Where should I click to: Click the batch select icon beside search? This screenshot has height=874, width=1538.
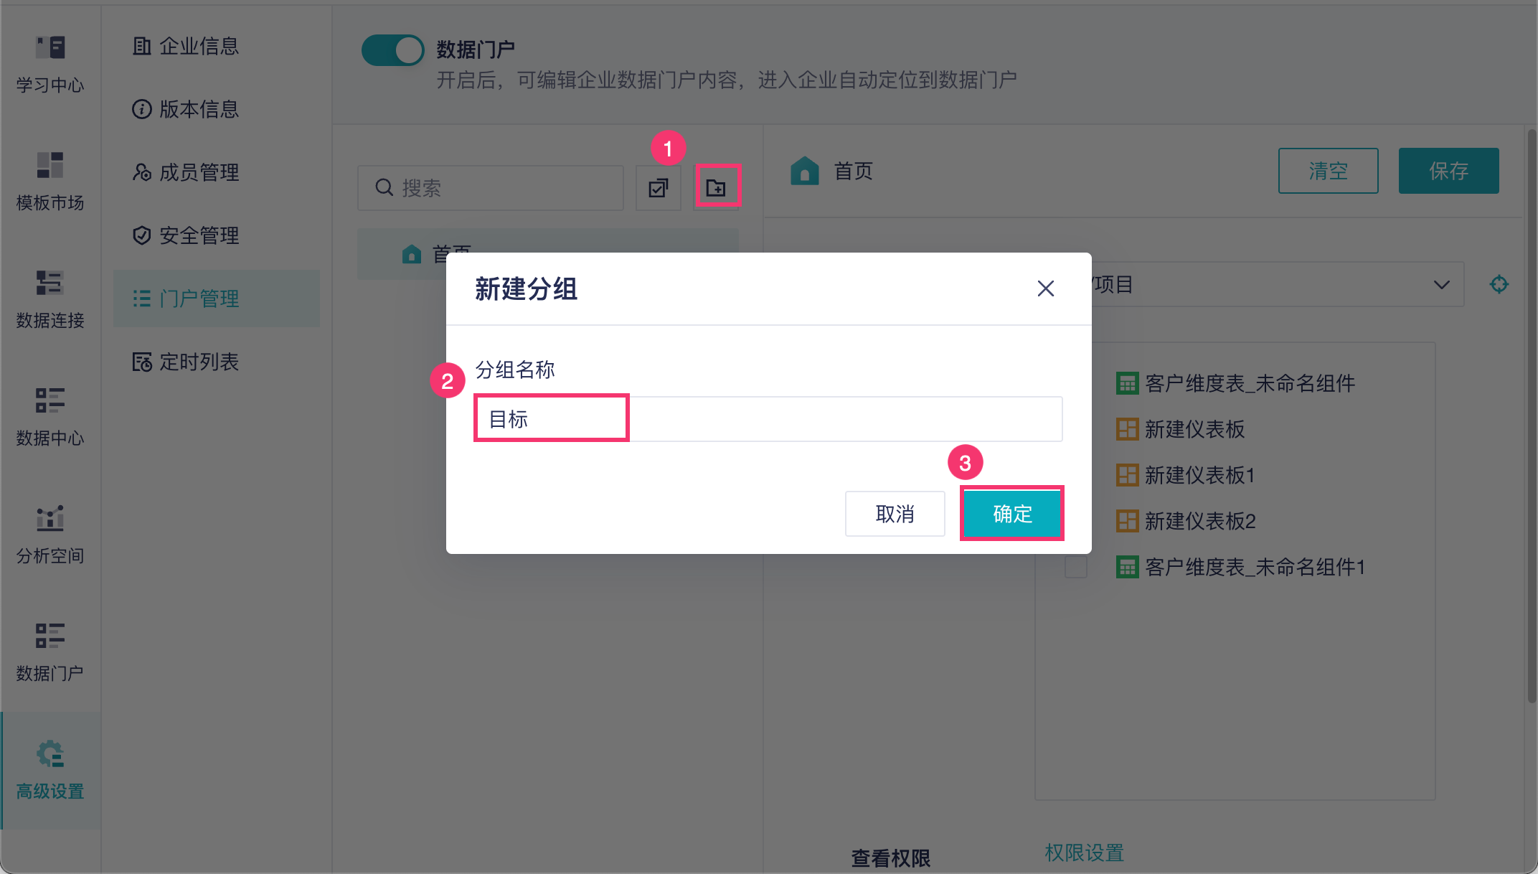point(658,188)
